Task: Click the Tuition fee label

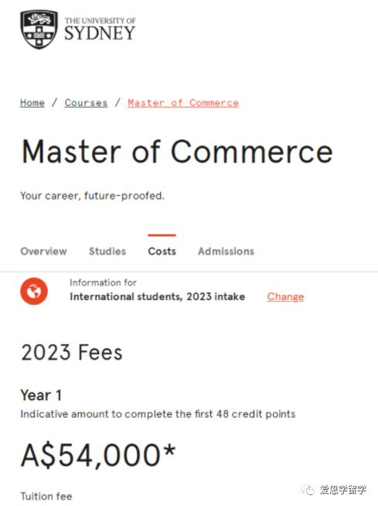Action: 46,496
